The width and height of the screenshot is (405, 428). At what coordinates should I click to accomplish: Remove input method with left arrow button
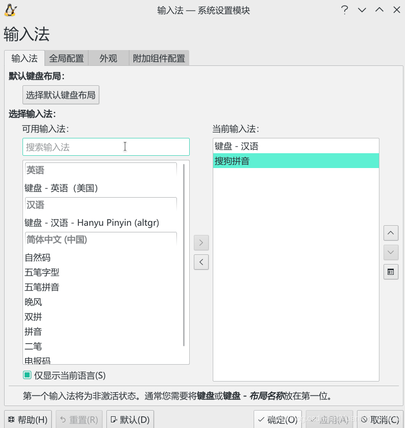click(201, 262)
